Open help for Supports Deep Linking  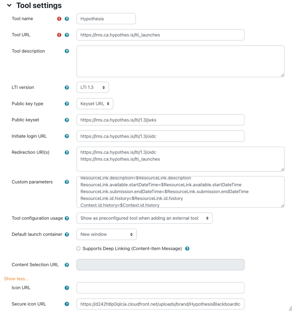tap(187, 248)
